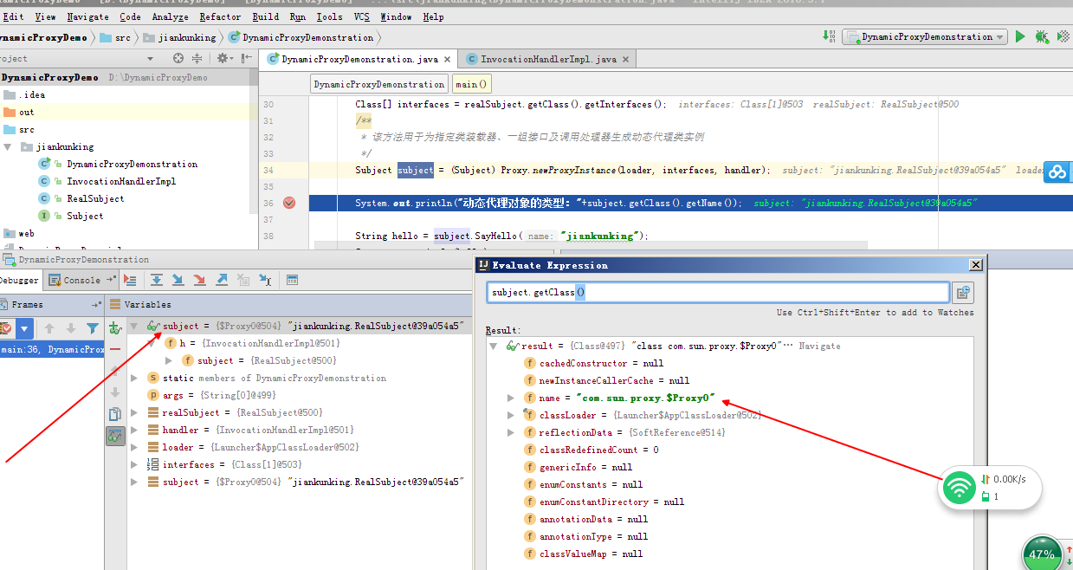Viewport: 1073px width, 570px height.
Task: Expand the static members node
Action: [134, 378]
